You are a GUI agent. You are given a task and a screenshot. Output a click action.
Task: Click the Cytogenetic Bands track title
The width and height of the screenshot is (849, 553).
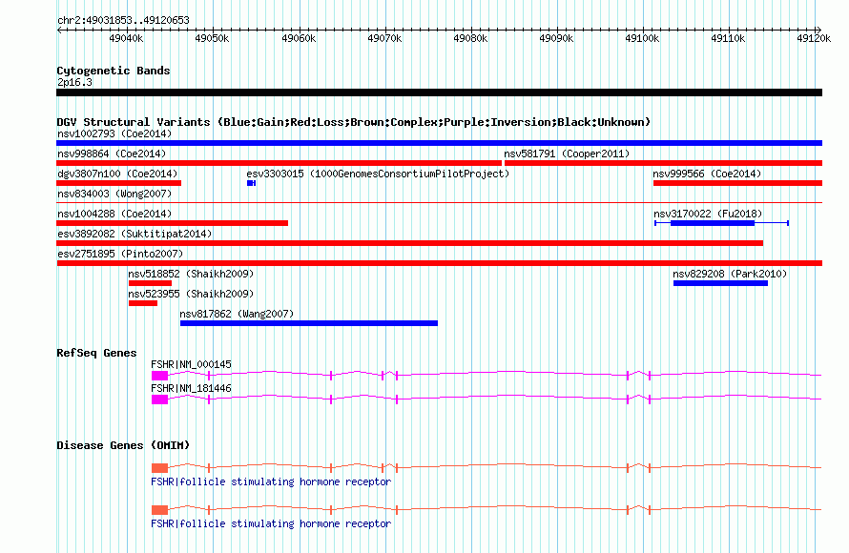point(114,71)
